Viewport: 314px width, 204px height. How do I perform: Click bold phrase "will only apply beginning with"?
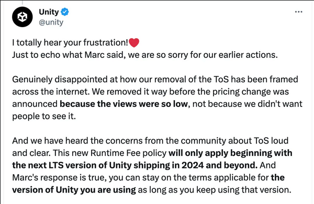230,153
